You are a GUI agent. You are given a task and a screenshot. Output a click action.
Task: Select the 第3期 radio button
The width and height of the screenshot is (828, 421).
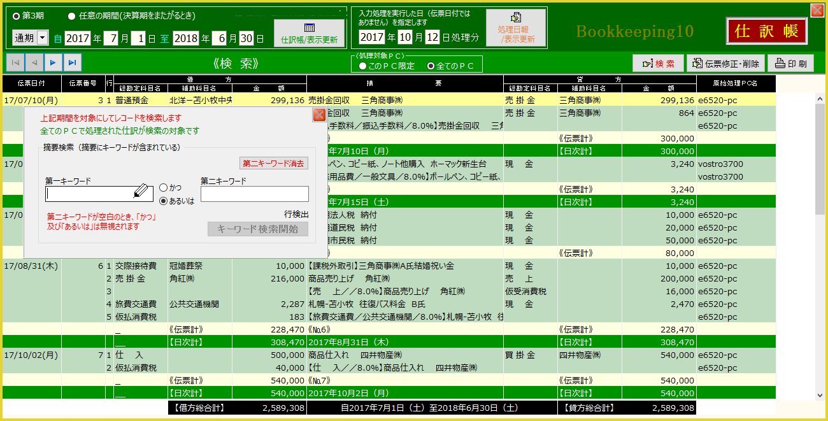pos(17,15)
